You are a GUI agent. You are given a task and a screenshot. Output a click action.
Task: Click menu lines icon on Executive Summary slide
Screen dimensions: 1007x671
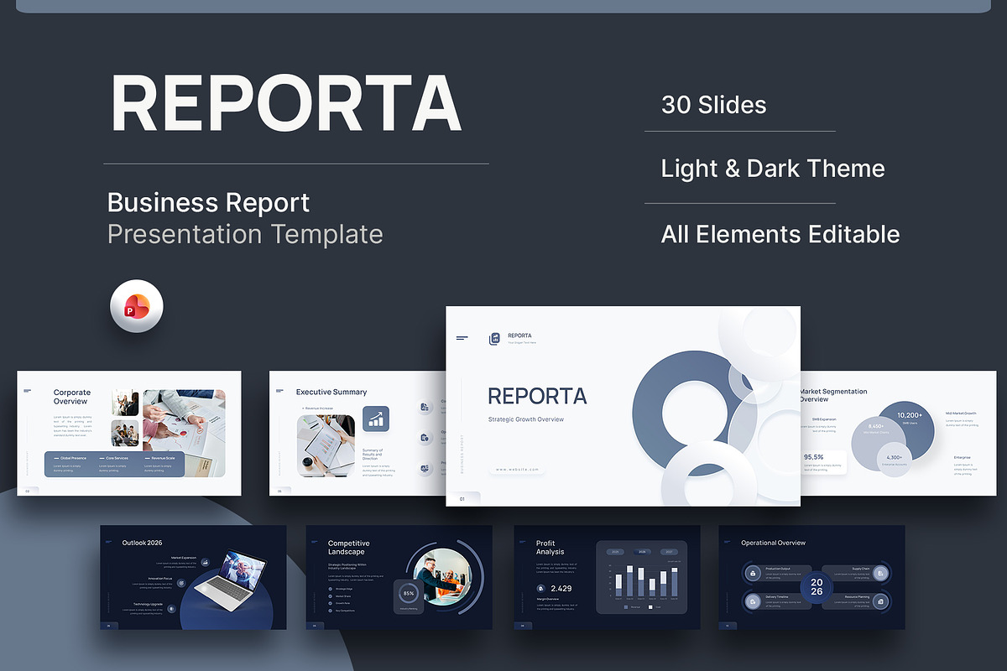(279, 390)
